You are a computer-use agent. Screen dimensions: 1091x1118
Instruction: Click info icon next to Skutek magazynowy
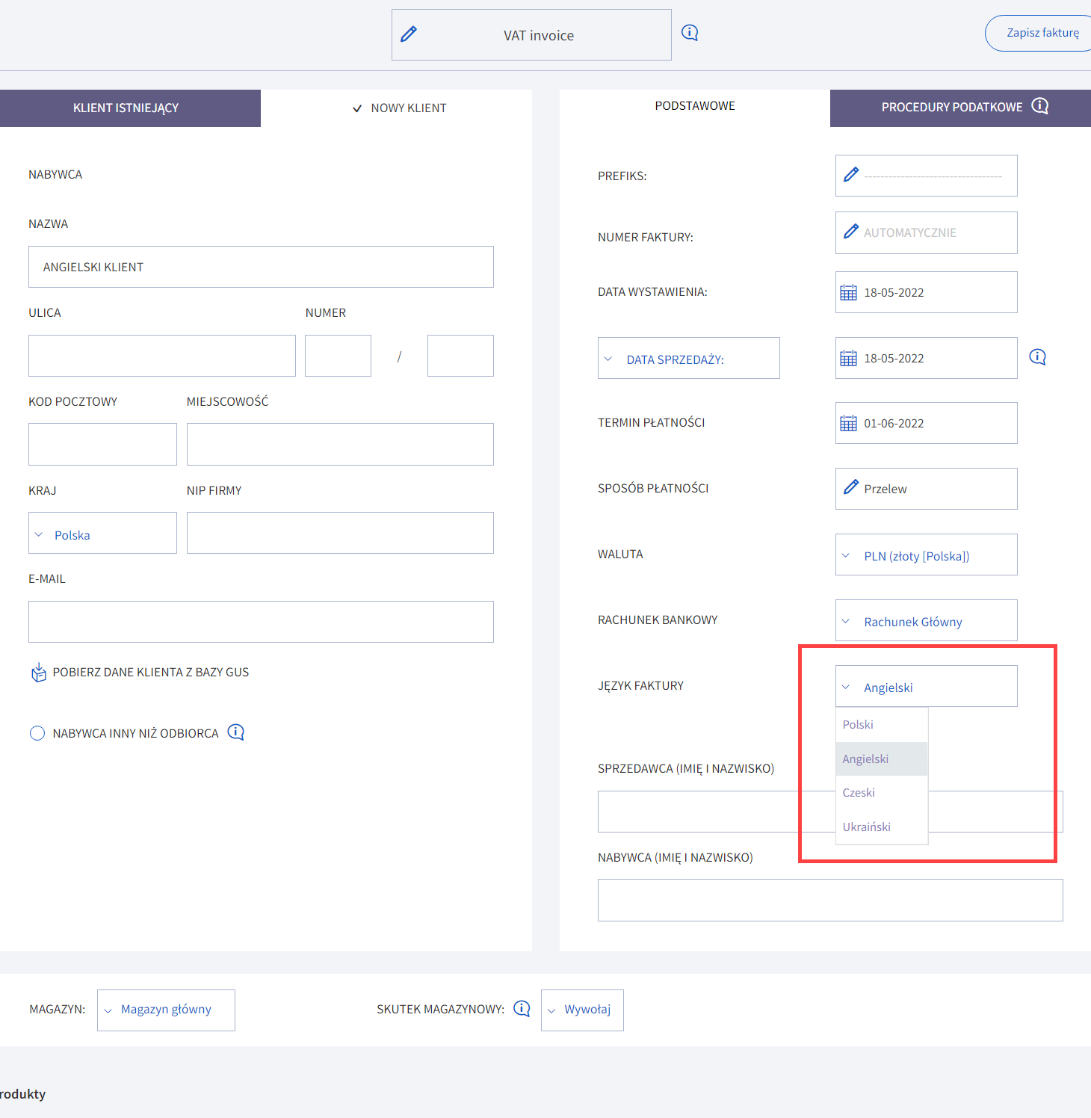click(x=522, y=1009)
